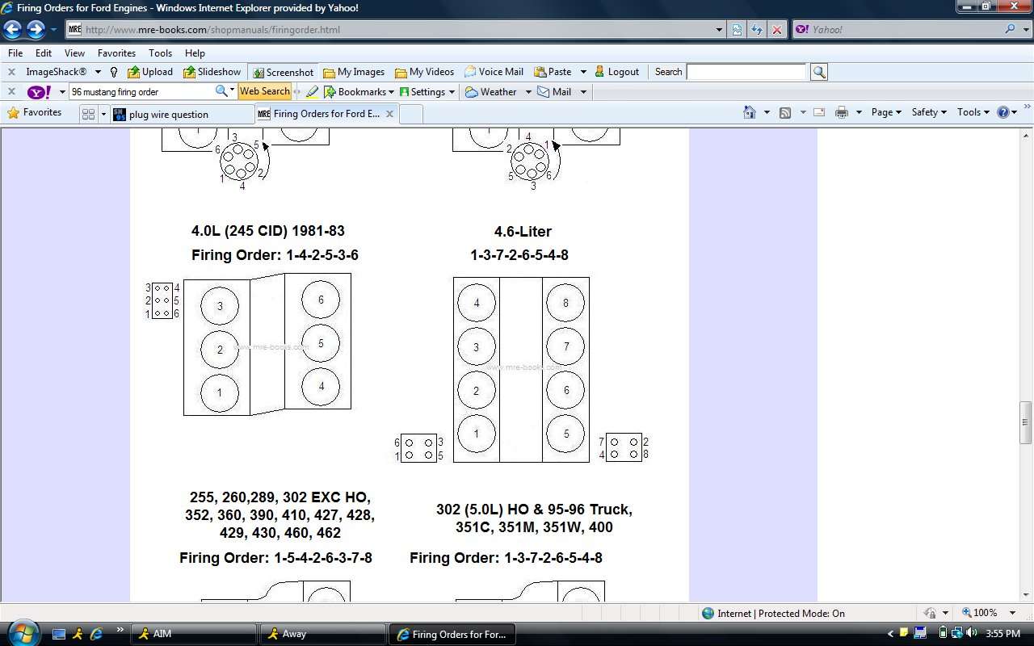Open Voice Mail from ImageShack toolbar
The image size is (1034, 646).
(494, 72)
